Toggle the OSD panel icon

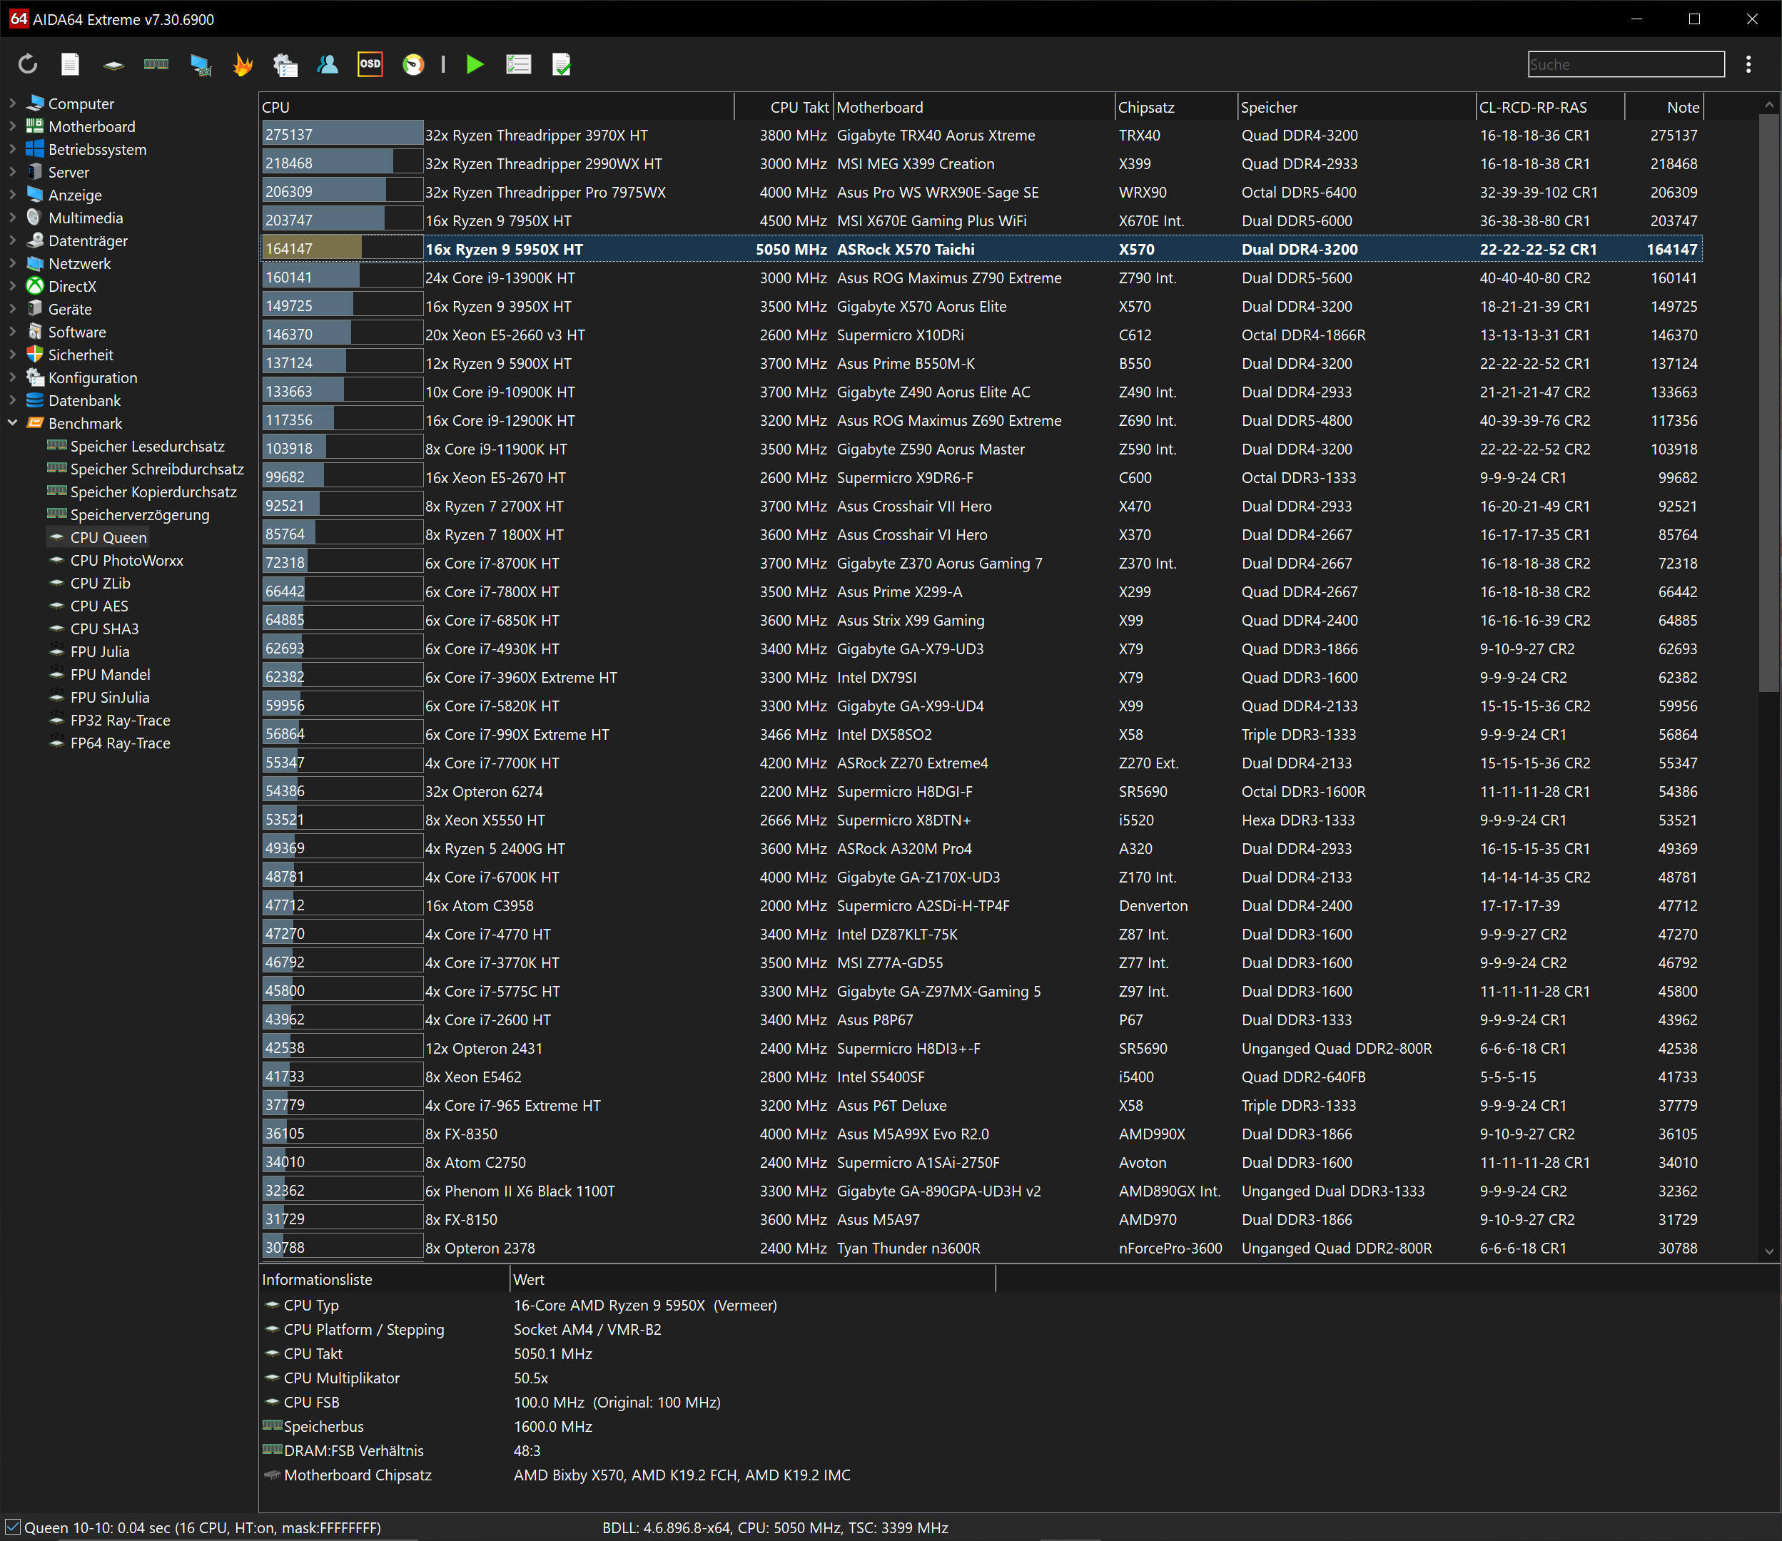click(370, 64)
